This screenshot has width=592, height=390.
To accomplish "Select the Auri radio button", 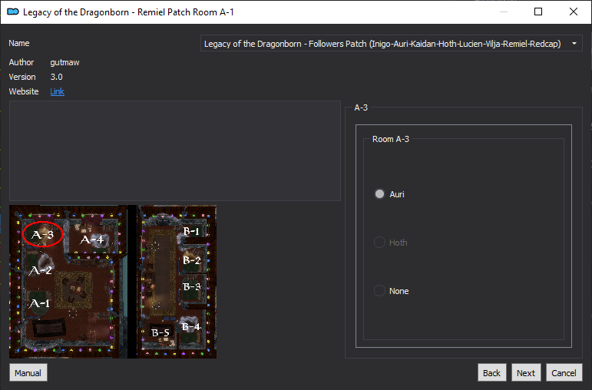I will click(379, 194).
